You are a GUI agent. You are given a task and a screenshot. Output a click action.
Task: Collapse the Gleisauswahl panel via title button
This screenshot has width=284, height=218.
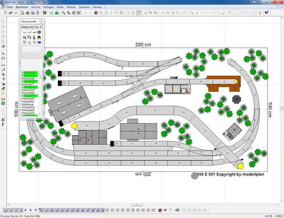(41, 22)
